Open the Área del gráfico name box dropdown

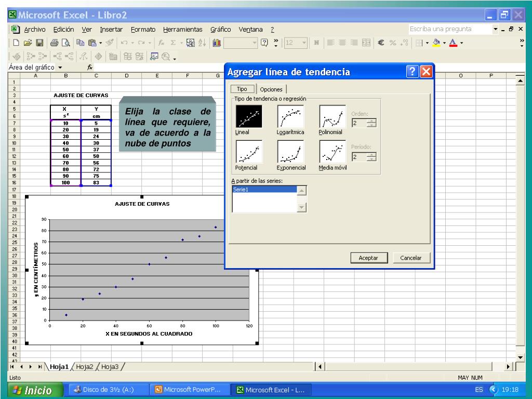click(60, 68)
